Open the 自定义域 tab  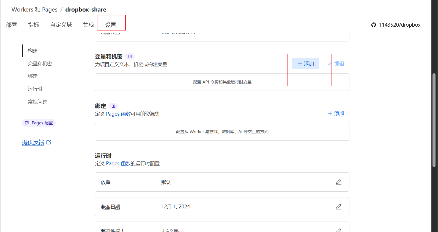tap(61, 25)
